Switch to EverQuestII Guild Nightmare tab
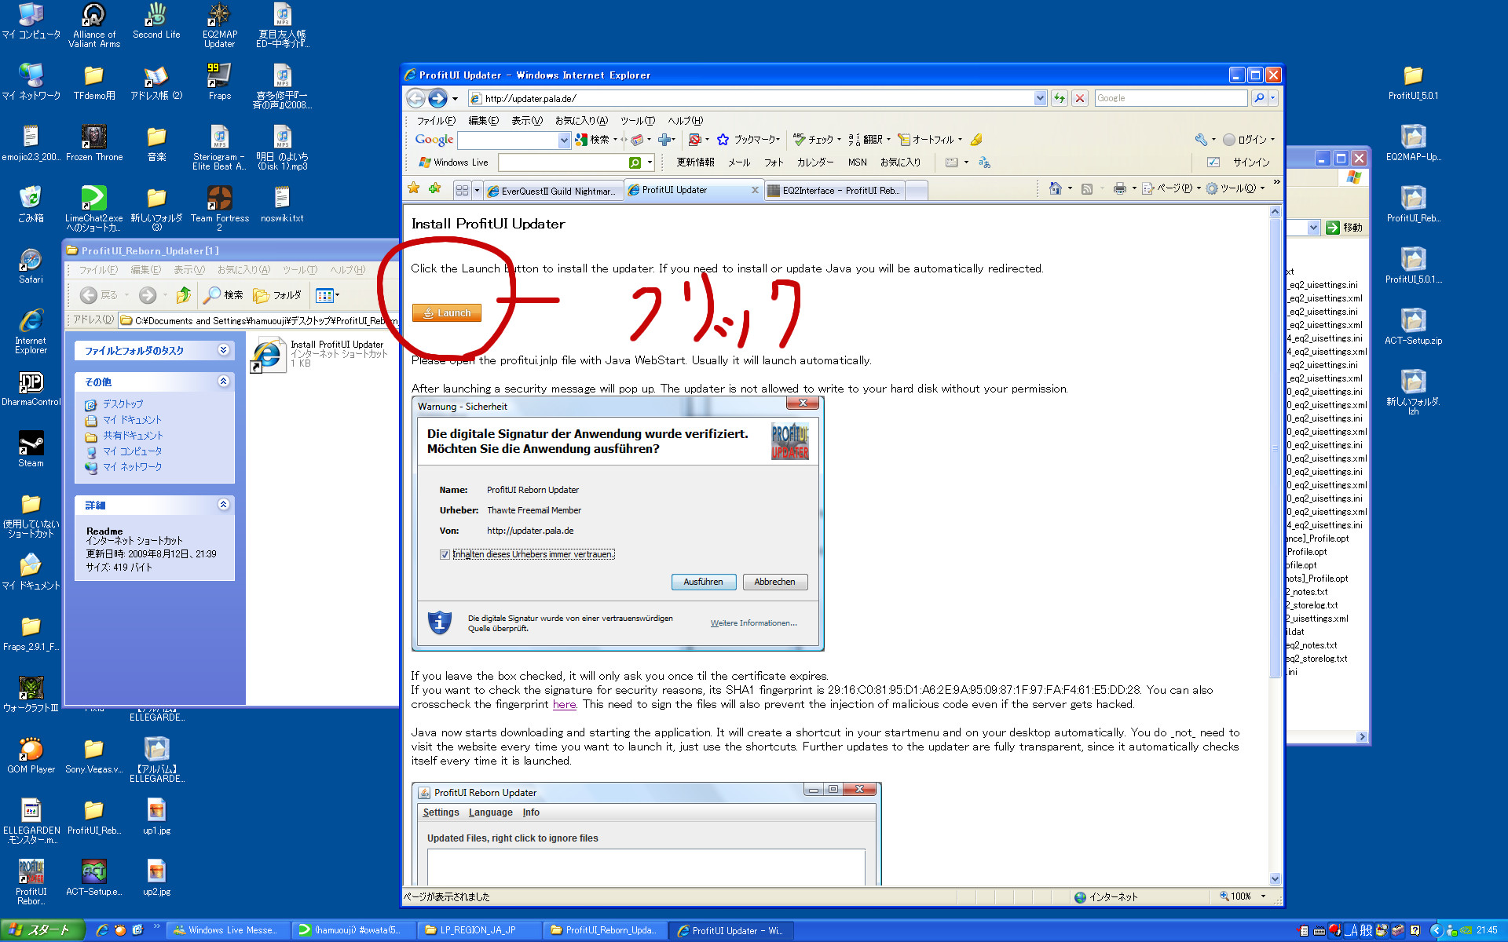The height and width of the screenshot is (942, 1508). (x=553, y=191)
